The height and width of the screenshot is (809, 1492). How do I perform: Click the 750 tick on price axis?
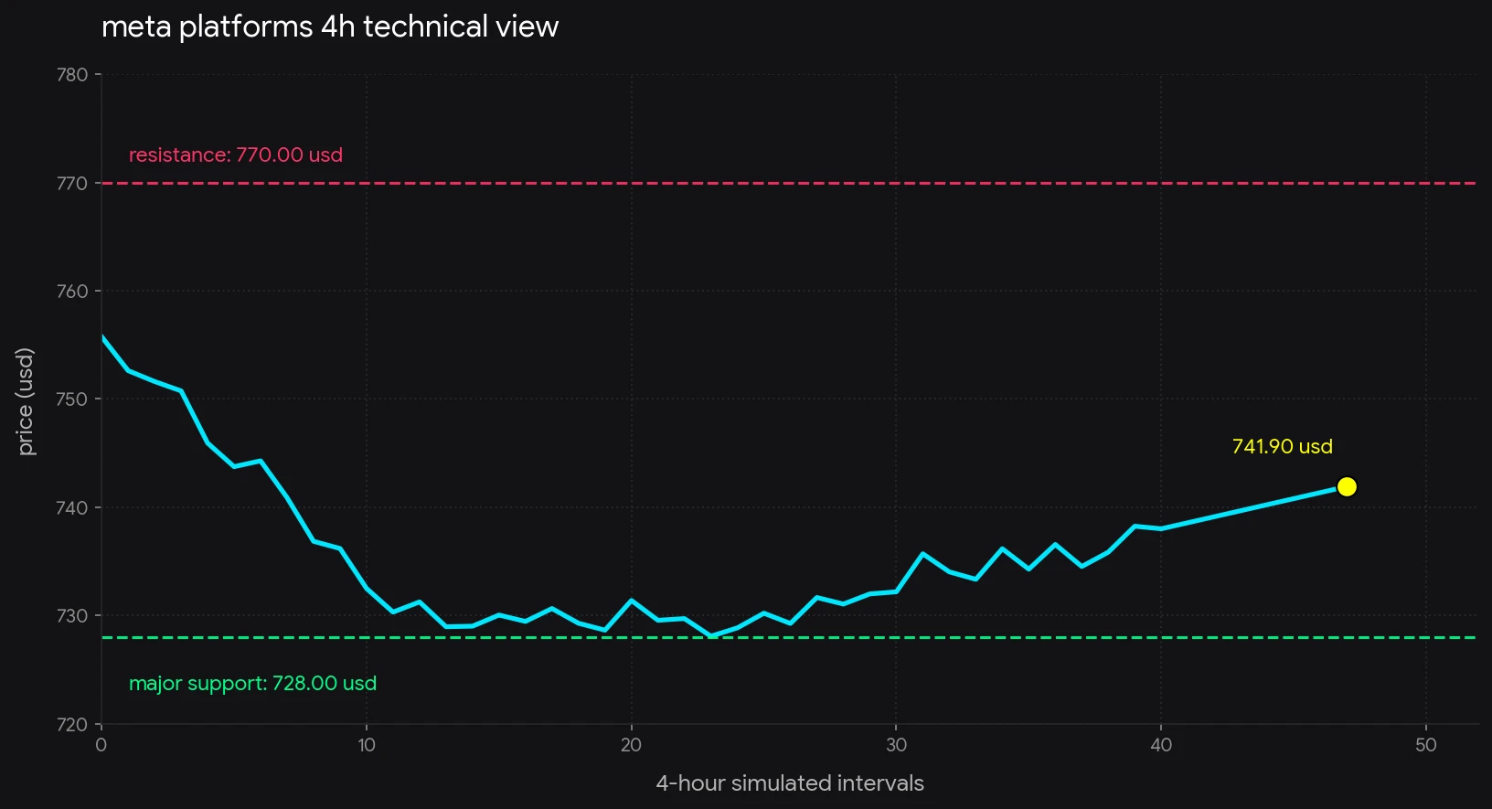click(x=72, y=399)
